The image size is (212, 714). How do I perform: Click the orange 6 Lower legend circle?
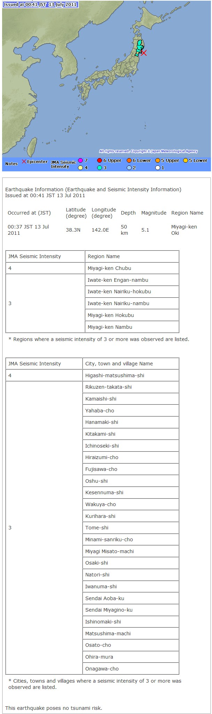129,161
